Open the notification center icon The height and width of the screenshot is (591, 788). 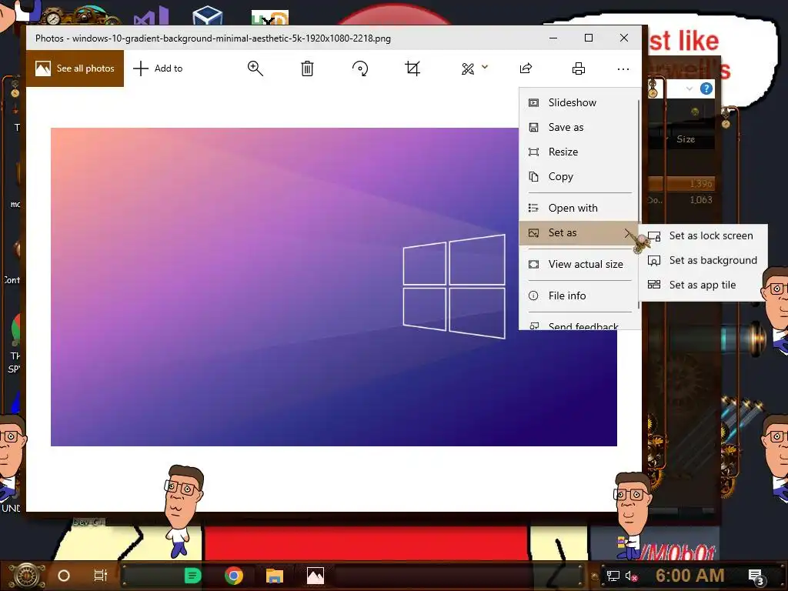point(756,577)
